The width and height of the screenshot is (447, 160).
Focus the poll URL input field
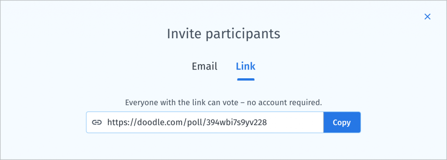[x=205, y=122]
